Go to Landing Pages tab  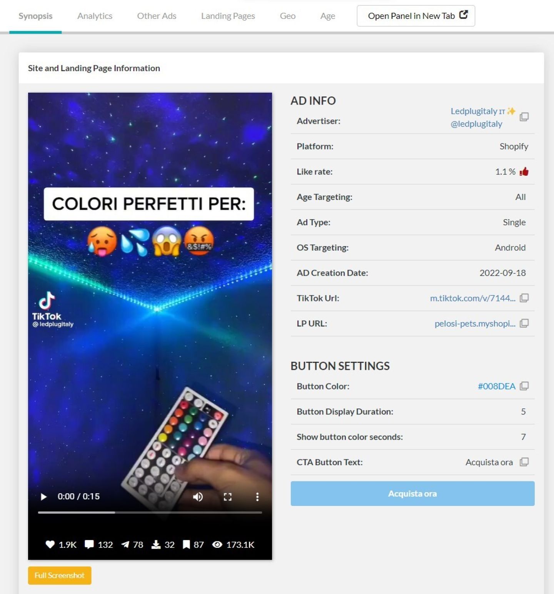tap(228, 16)
